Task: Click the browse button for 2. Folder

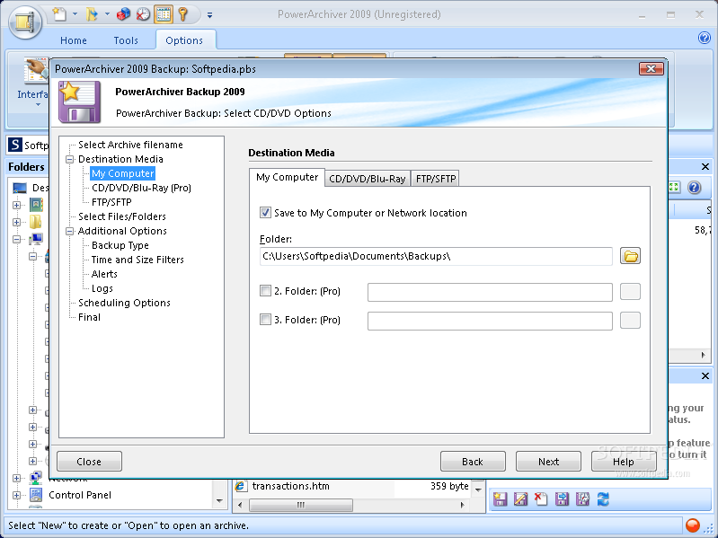Action: 630,291
